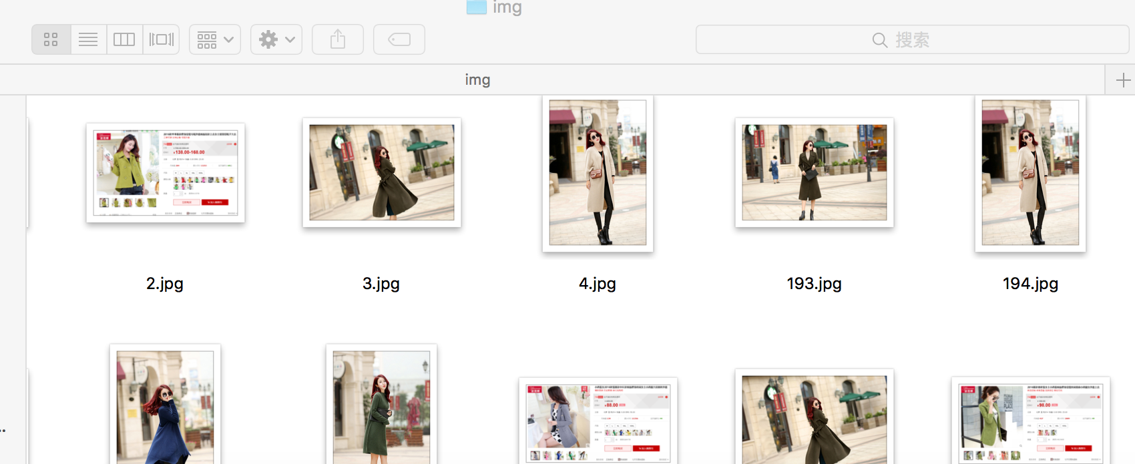Switch to list view mode
1135x464 pixels.
click(x=88, y=39)
